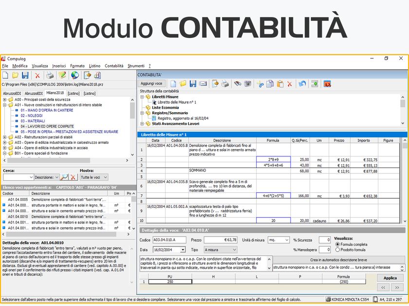409x306 pixels.
Task: Select 'Registro, aggiornato al 16/02/04' item
Action: (x=183, y=119)
